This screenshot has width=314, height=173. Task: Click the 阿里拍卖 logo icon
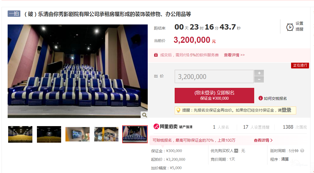coord(156,127)
